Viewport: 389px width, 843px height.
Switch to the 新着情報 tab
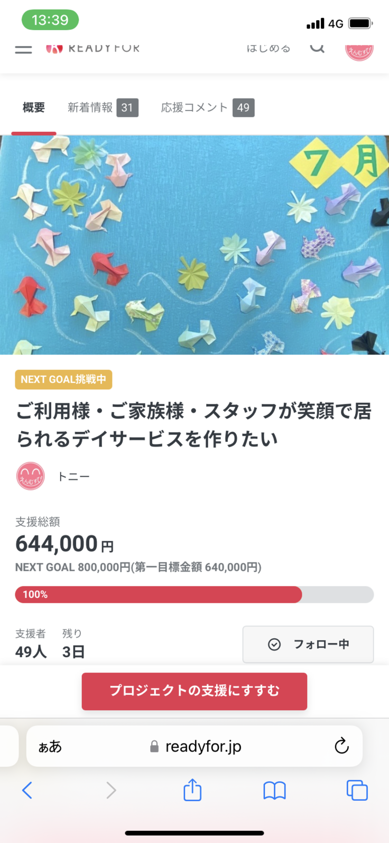click(x=103, y=108)
